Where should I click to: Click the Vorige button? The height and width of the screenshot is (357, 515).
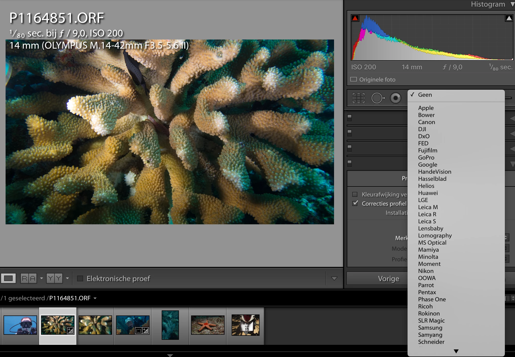(x=388, y=279)
